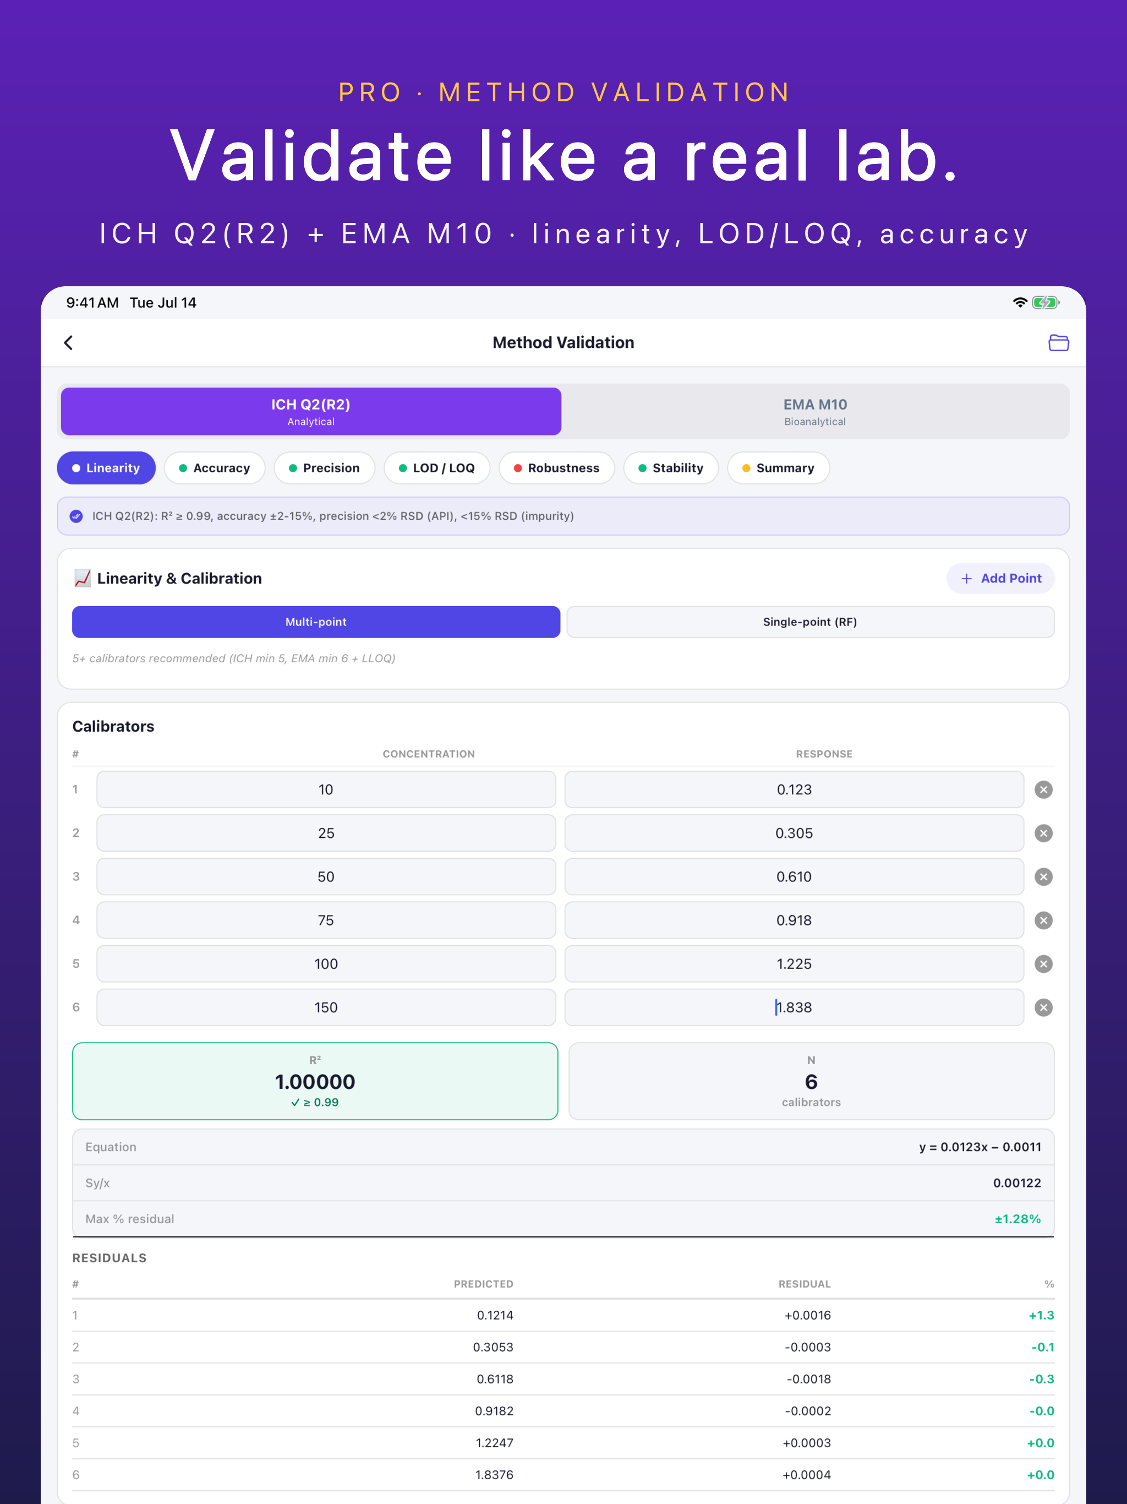Viewport: 1127px width, 1504px height.
Task: Edit response field with value 0.918
Action: tap(794, 920)
